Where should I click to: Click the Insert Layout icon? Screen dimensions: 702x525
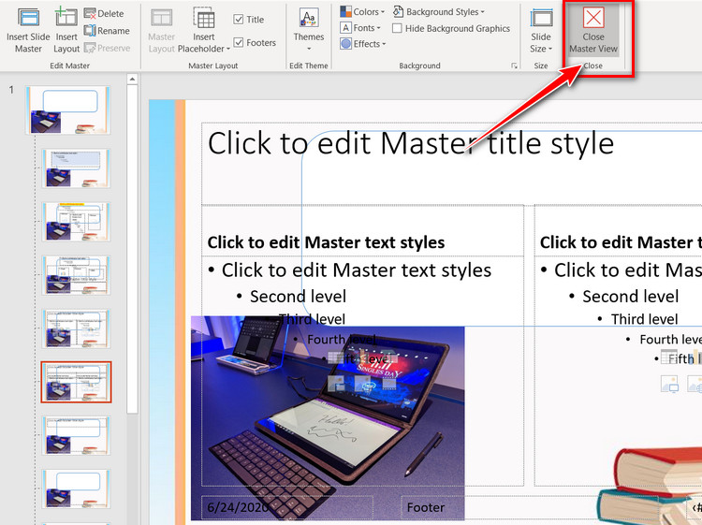pyautogui.click(x=66, y=18)
